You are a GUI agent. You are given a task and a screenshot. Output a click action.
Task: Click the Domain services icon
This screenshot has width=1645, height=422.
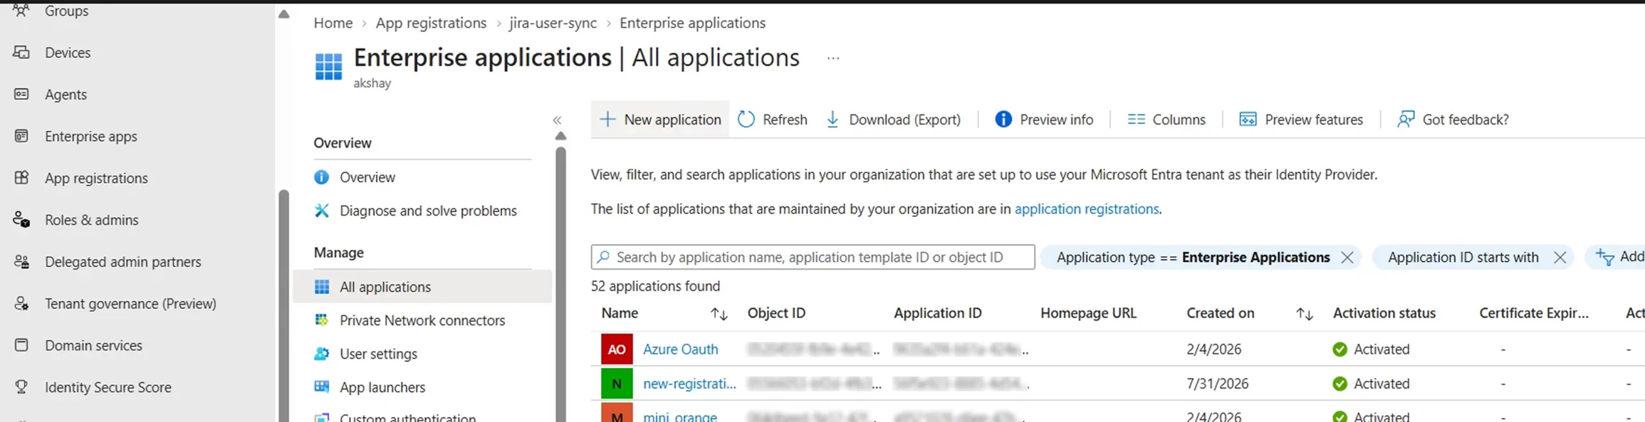pos(21,345)
